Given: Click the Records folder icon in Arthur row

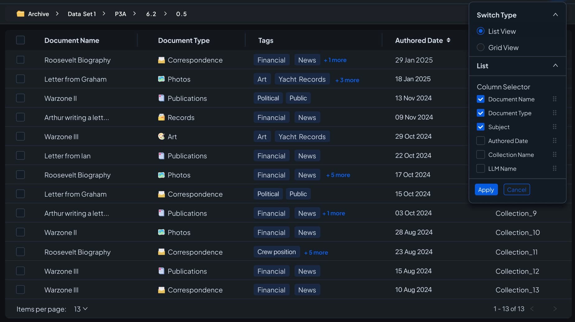Looking at the screenshot, I should [161, 117].
